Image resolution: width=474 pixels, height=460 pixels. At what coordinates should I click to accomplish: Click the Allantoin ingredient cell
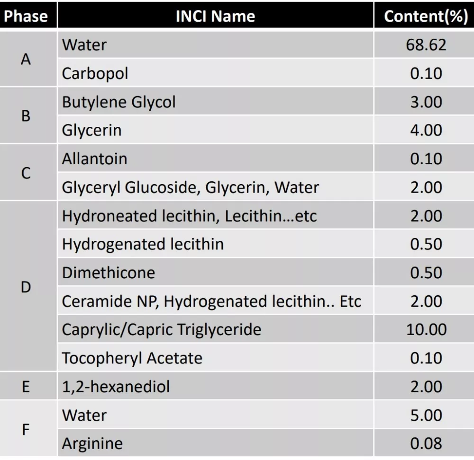click(95, 159)
